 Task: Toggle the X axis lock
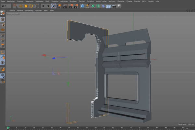point(43,6)
